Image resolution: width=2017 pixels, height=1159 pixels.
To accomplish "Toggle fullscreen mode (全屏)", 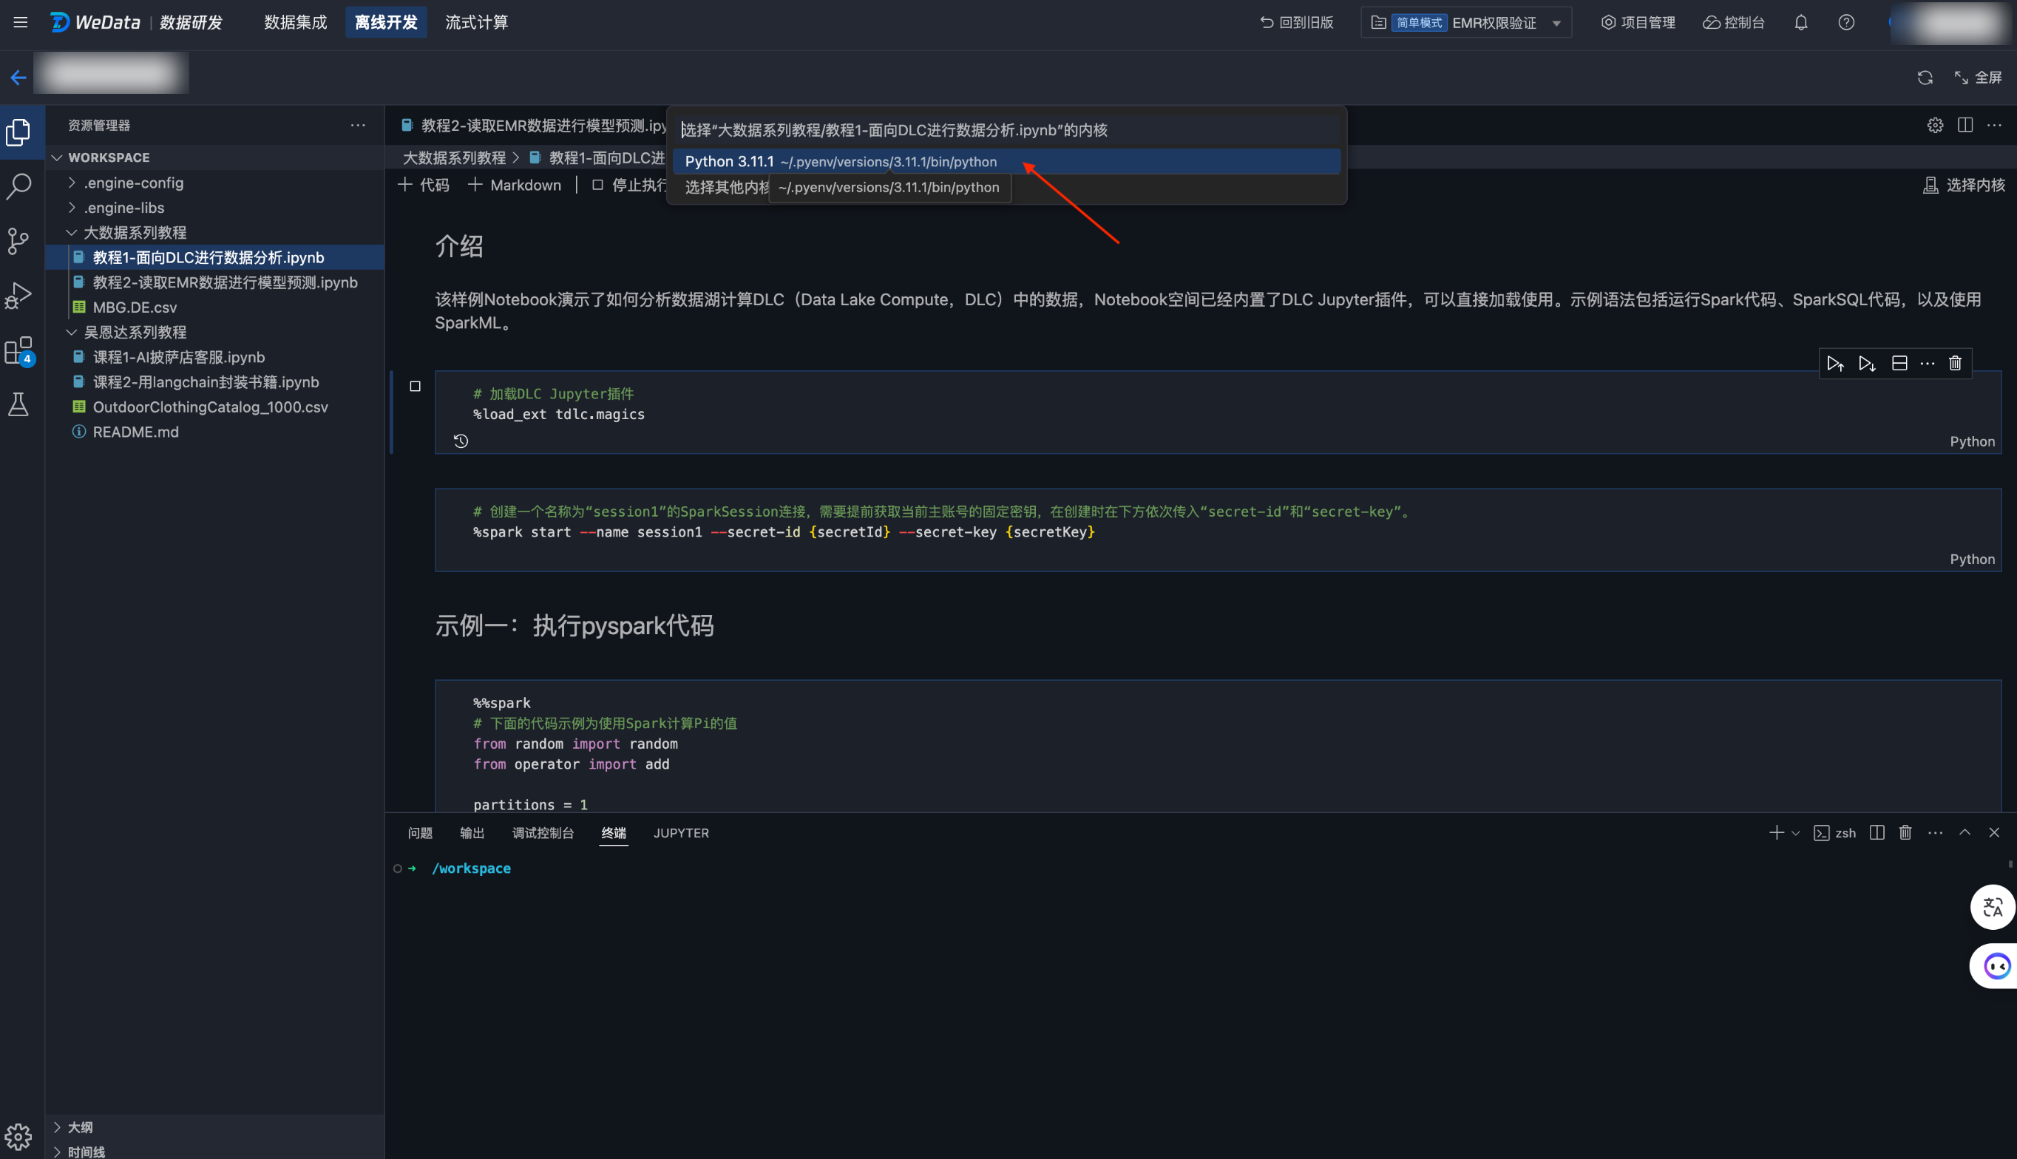I will click(1978, 77).
